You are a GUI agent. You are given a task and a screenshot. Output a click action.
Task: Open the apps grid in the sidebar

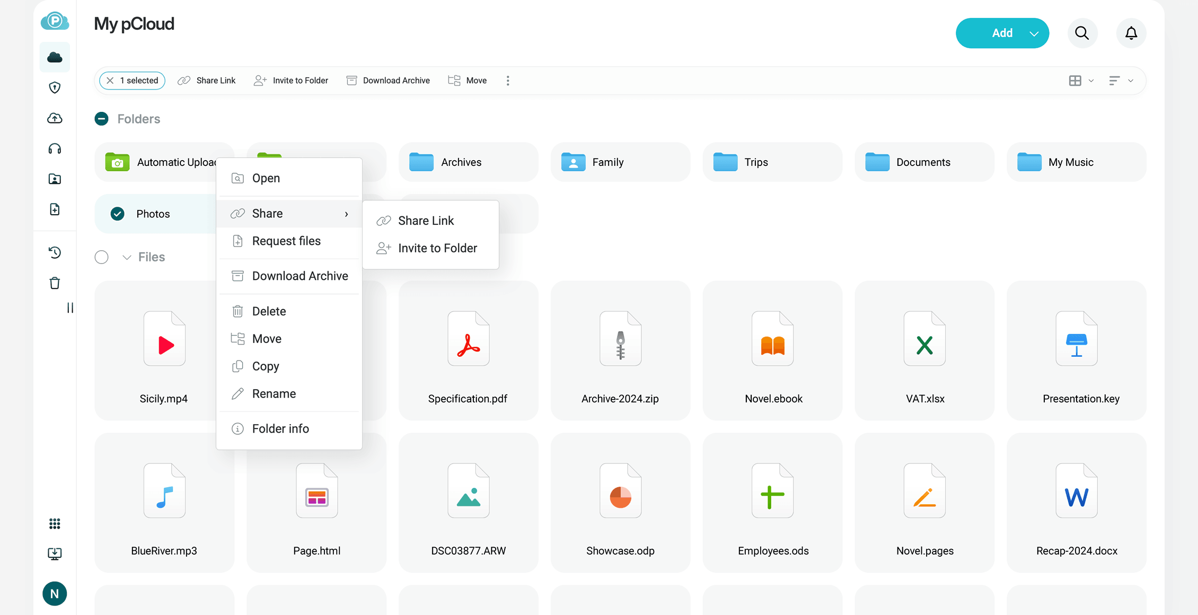(x=55, y=523)
